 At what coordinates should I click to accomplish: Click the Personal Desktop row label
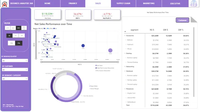pyautogui.click(x=133, y=62)
